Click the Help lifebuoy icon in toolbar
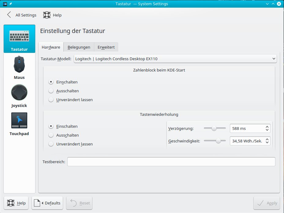Image resolution: width=284 pixels, height=213 pixels. point(47,15)
